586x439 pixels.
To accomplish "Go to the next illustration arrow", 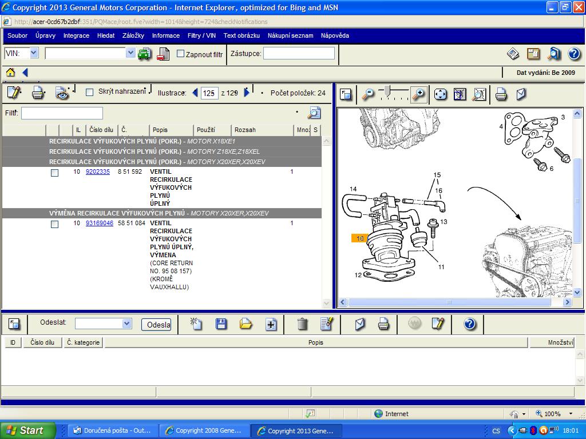I will [247, 93].
